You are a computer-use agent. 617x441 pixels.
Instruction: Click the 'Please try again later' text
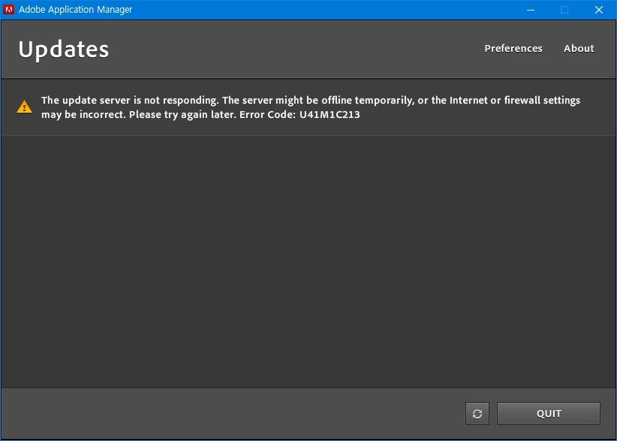(x=182, y=115)
